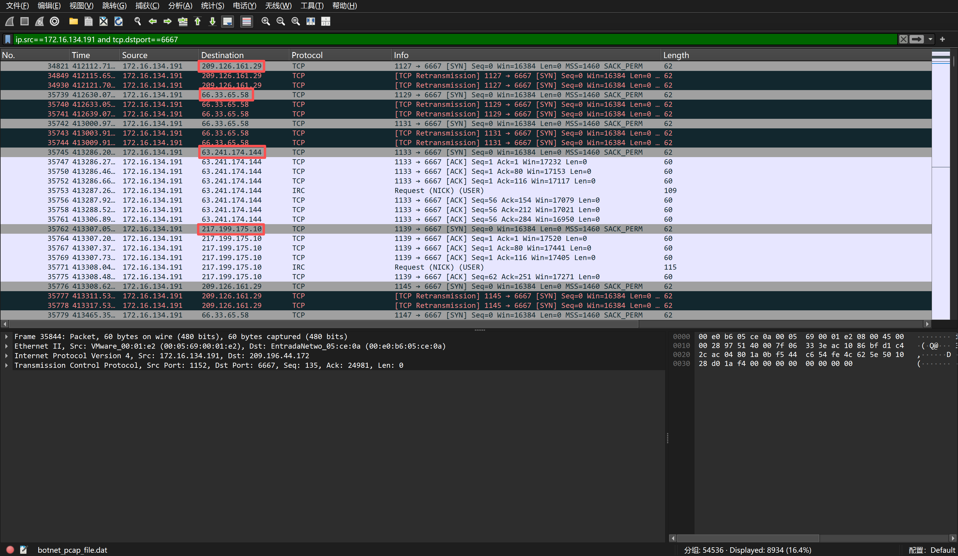Toggle auto-scroll during live capture

[x=228, y=21]
